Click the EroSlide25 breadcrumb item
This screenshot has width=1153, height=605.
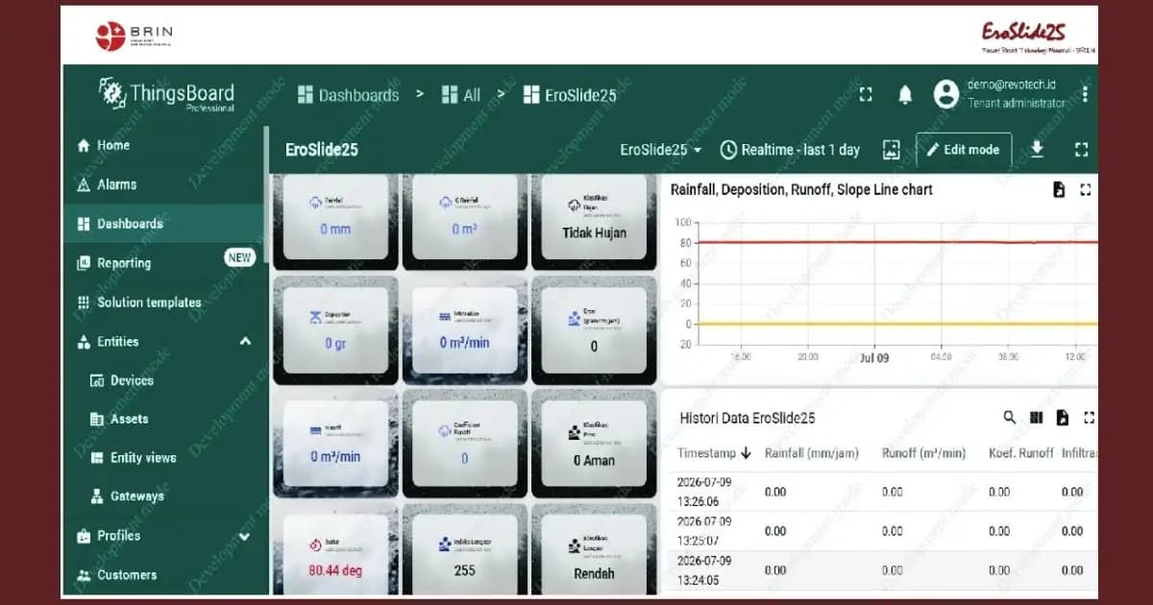570,95
